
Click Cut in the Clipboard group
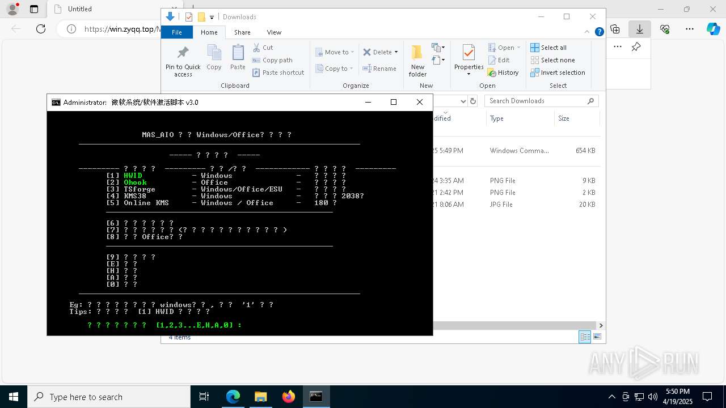coord(263,48)
